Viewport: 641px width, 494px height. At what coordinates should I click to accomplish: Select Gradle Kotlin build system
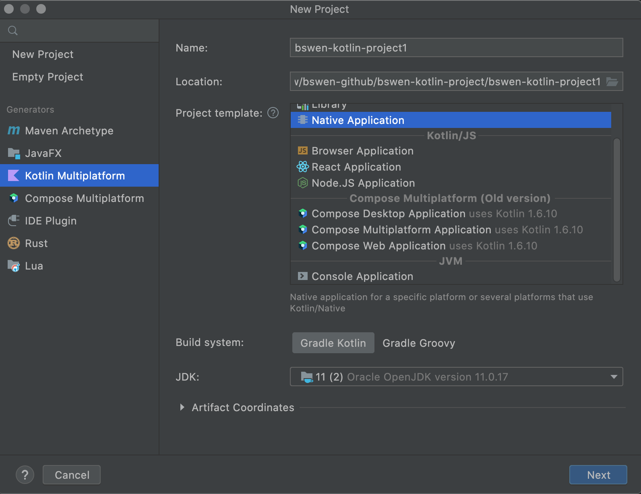tap(333, 343)
